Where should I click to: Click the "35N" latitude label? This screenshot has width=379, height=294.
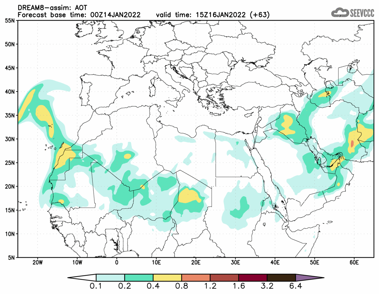(10, 115)
